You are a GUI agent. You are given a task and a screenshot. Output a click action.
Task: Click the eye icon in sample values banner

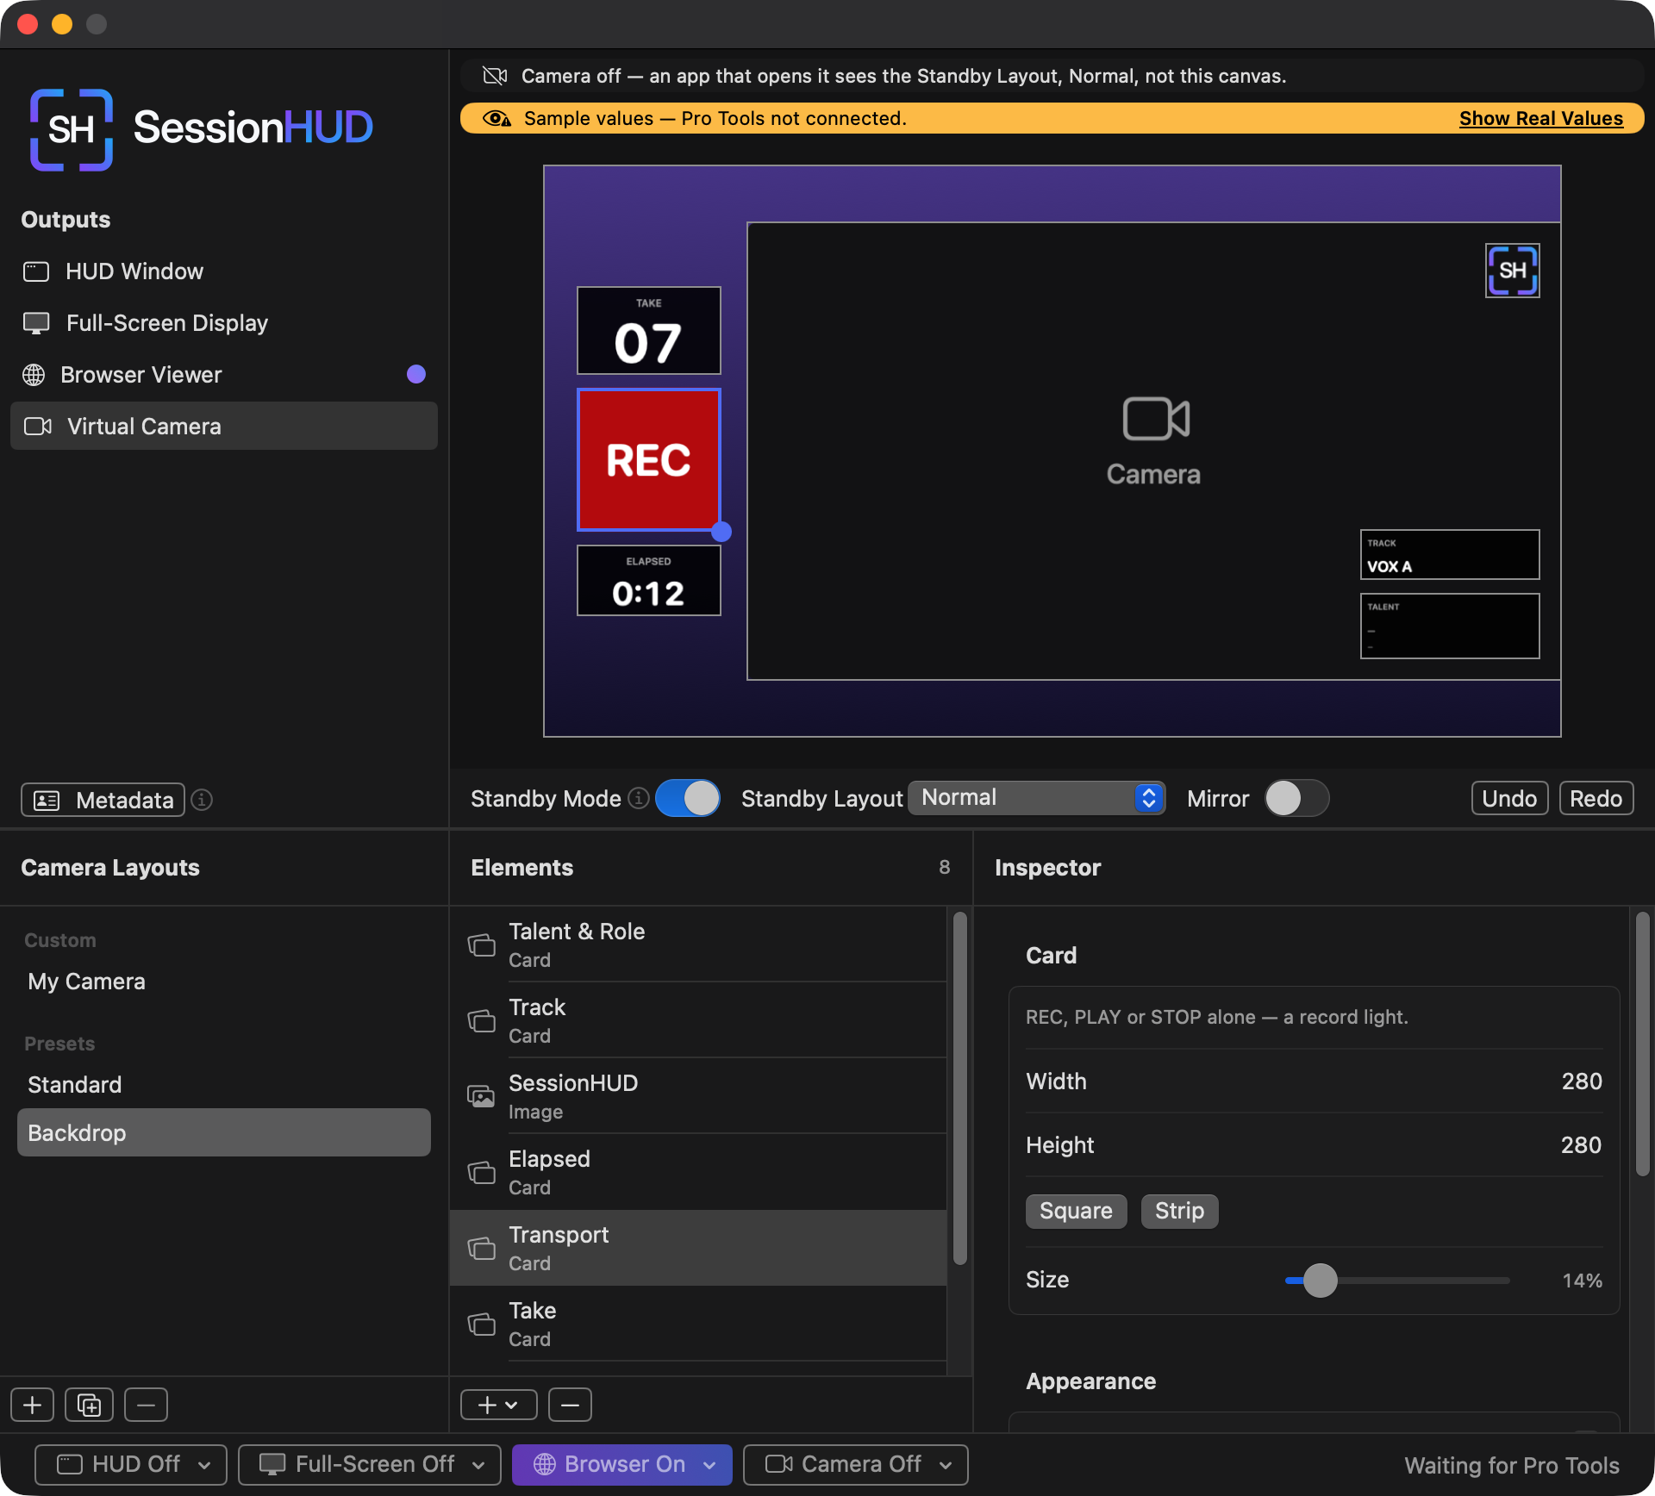[496, 118]
